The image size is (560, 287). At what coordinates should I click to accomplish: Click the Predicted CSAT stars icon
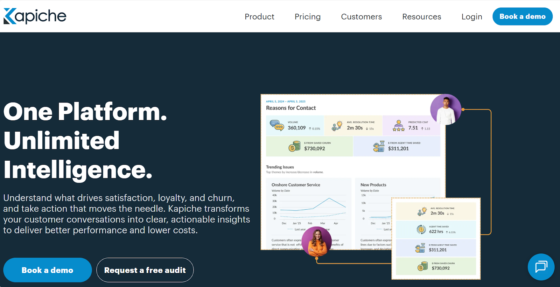coord(398,126)
